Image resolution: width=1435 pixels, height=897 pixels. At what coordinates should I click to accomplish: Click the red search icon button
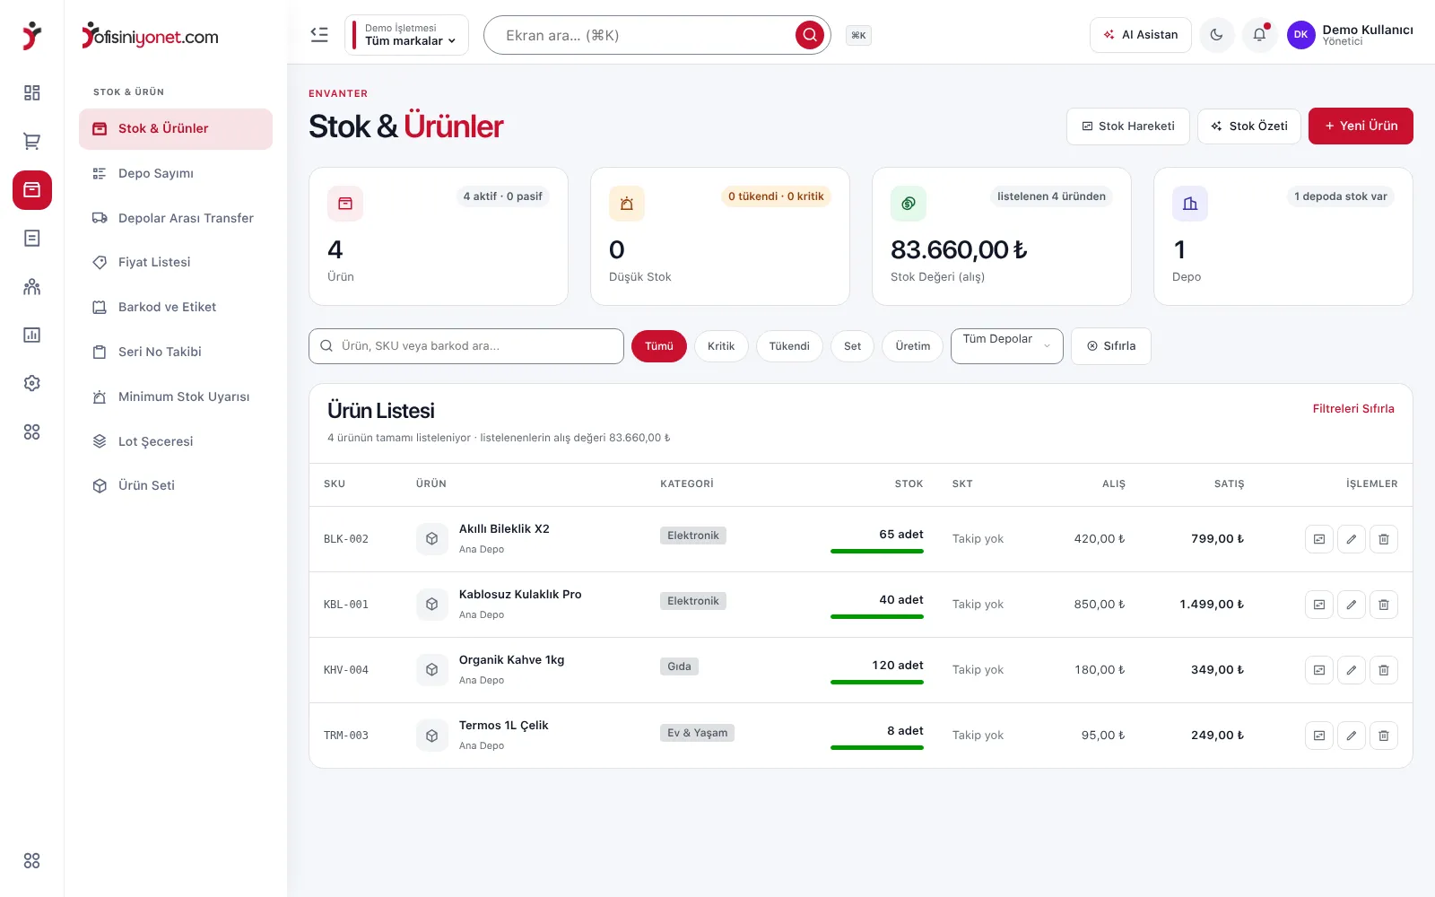pyautogui.click(x=810, y=35)
